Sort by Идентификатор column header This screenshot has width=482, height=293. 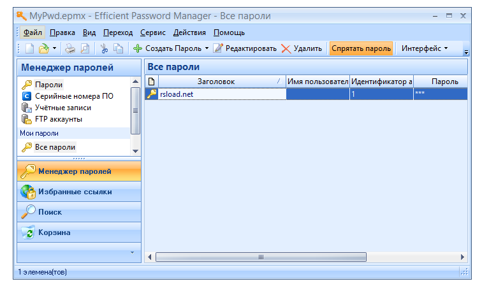381,82
